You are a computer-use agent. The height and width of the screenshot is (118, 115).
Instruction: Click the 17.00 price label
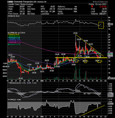coord(52,71)
